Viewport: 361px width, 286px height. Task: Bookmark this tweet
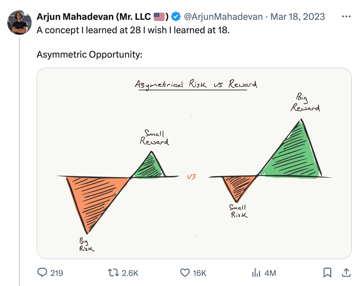coord(327,273)
